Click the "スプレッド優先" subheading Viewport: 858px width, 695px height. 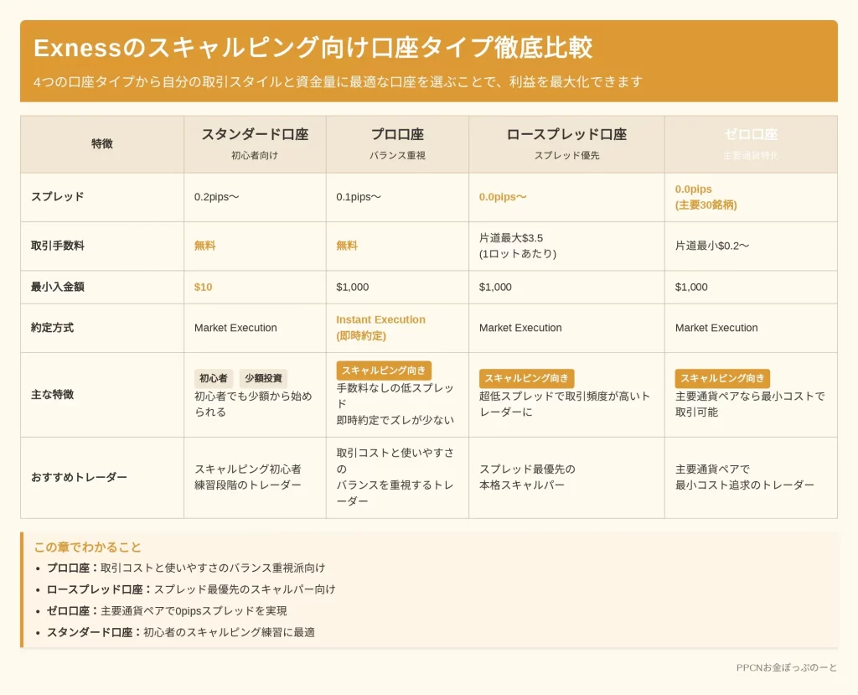click(x=567, y=156)
